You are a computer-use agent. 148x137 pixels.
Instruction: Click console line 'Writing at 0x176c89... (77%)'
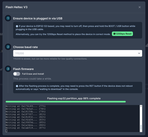(26, 106)
